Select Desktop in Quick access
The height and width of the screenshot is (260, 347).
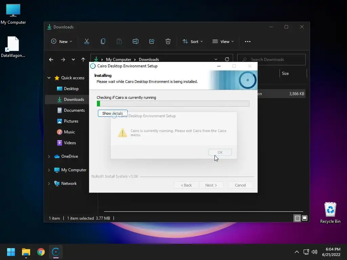(x=68, y=89)
